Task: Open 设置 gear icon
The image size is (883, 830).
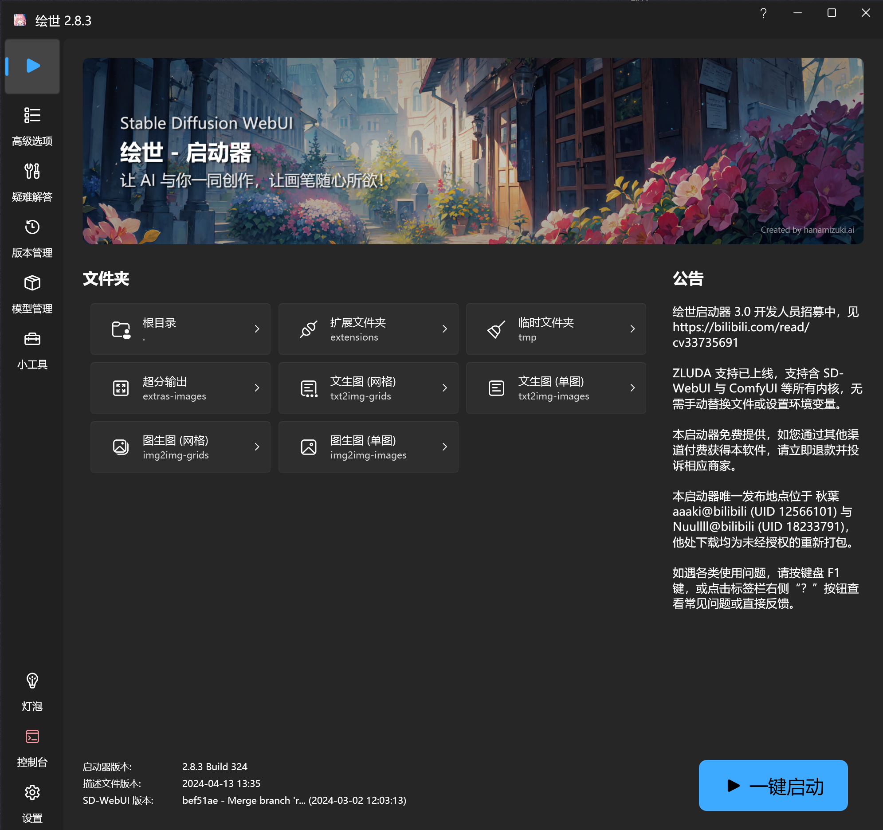Action: (32, 793)
